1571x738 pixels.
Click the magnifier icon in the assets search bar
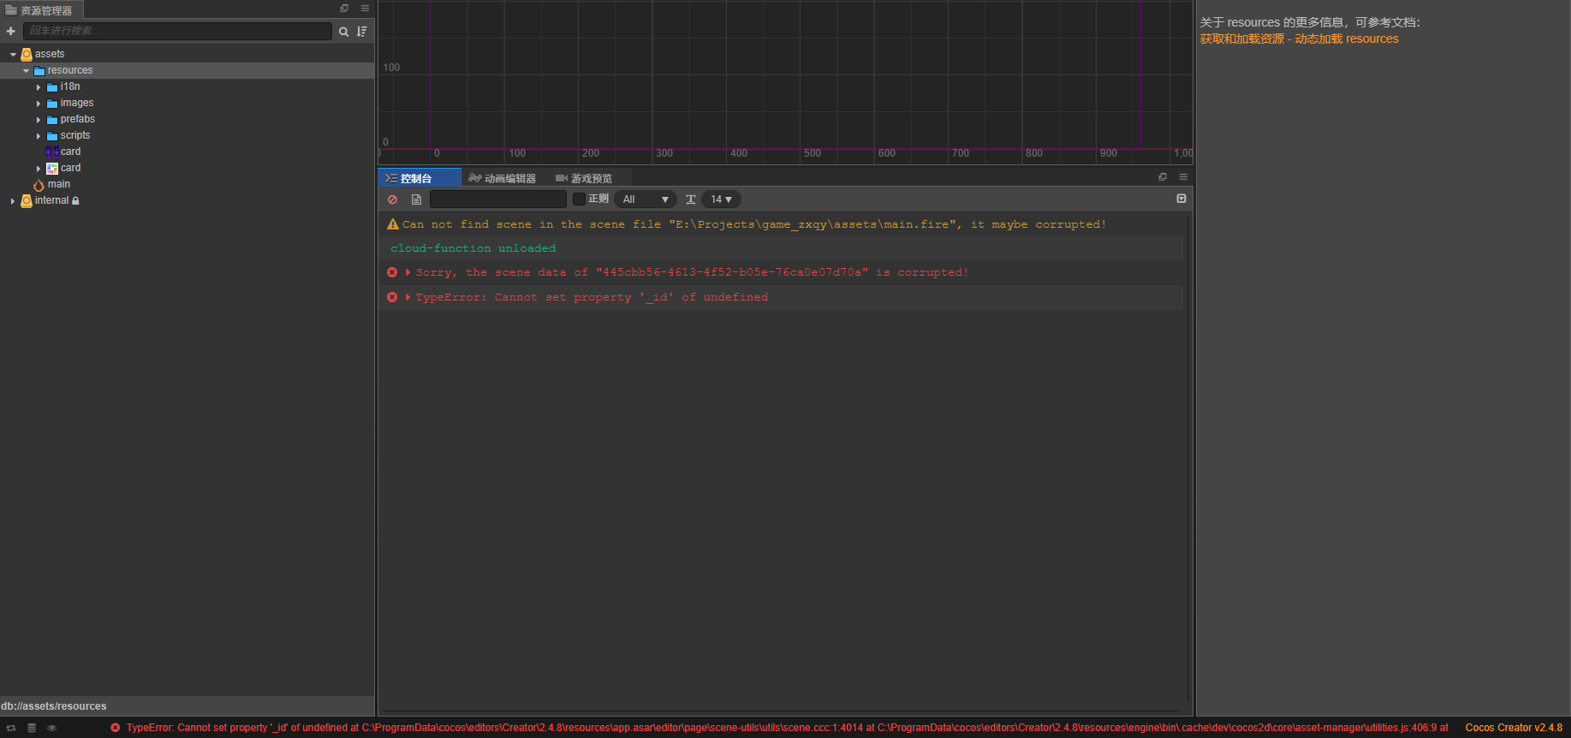point(343,32)
